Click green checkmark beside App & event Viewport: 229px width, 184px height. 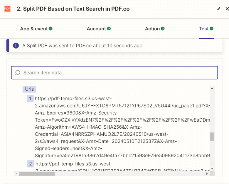50,29
